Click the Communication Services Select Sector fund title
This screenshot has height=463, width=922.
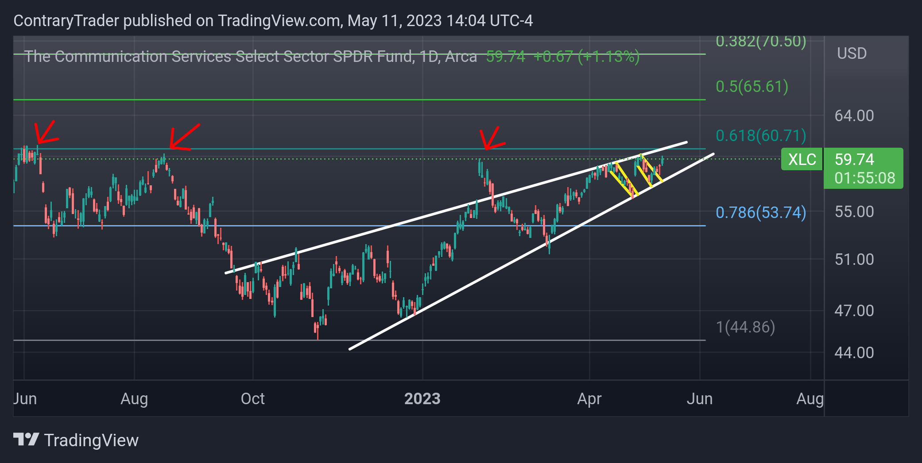pos(251,57)
